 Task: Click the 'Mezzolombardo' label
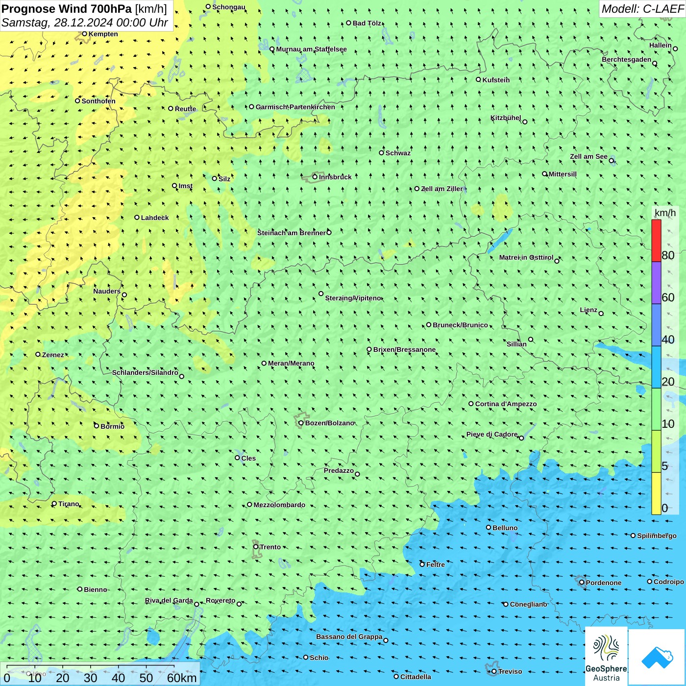[x=279, y=505]
